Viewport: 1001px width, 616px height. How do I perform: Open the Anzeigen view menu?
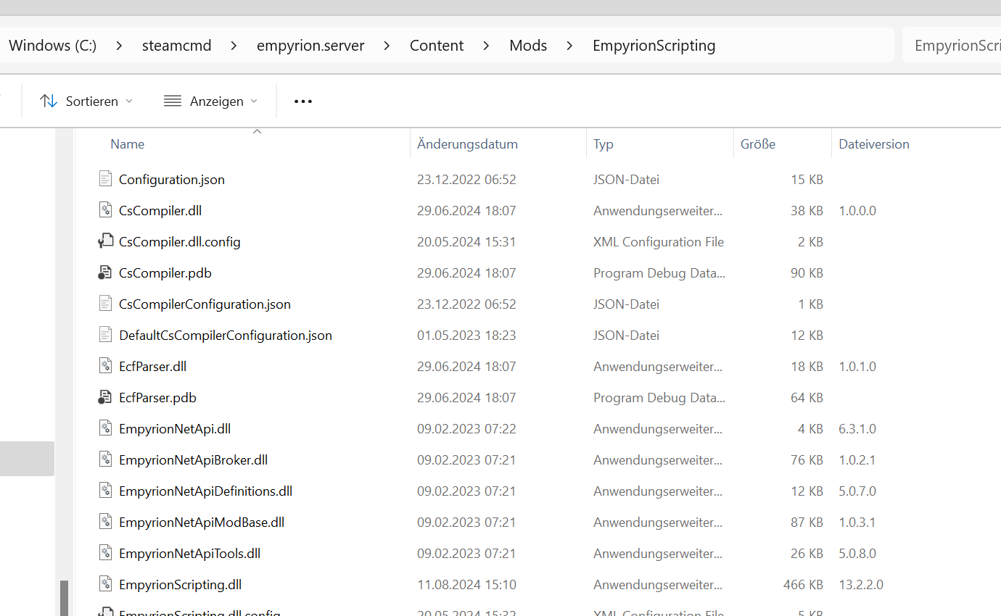(x=210, y=101)
